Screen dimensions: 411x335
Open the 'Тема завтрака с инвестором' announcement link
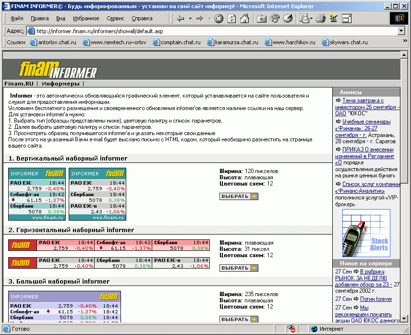click(x=366, y=107)
